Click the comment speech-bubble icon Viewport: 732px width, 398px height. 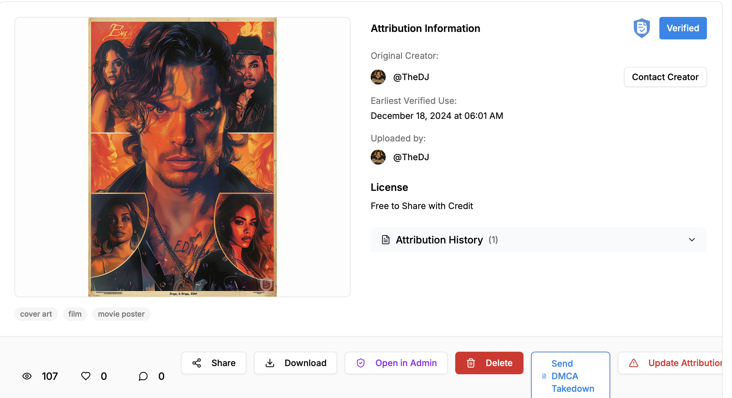[143, 376]
